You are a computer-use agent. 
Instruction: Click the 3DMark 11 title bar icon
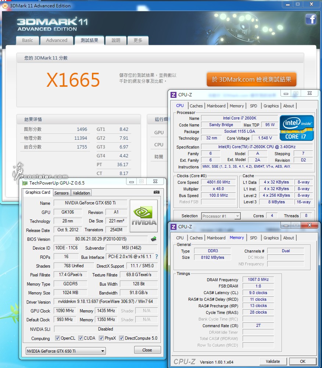click(5, 6)
